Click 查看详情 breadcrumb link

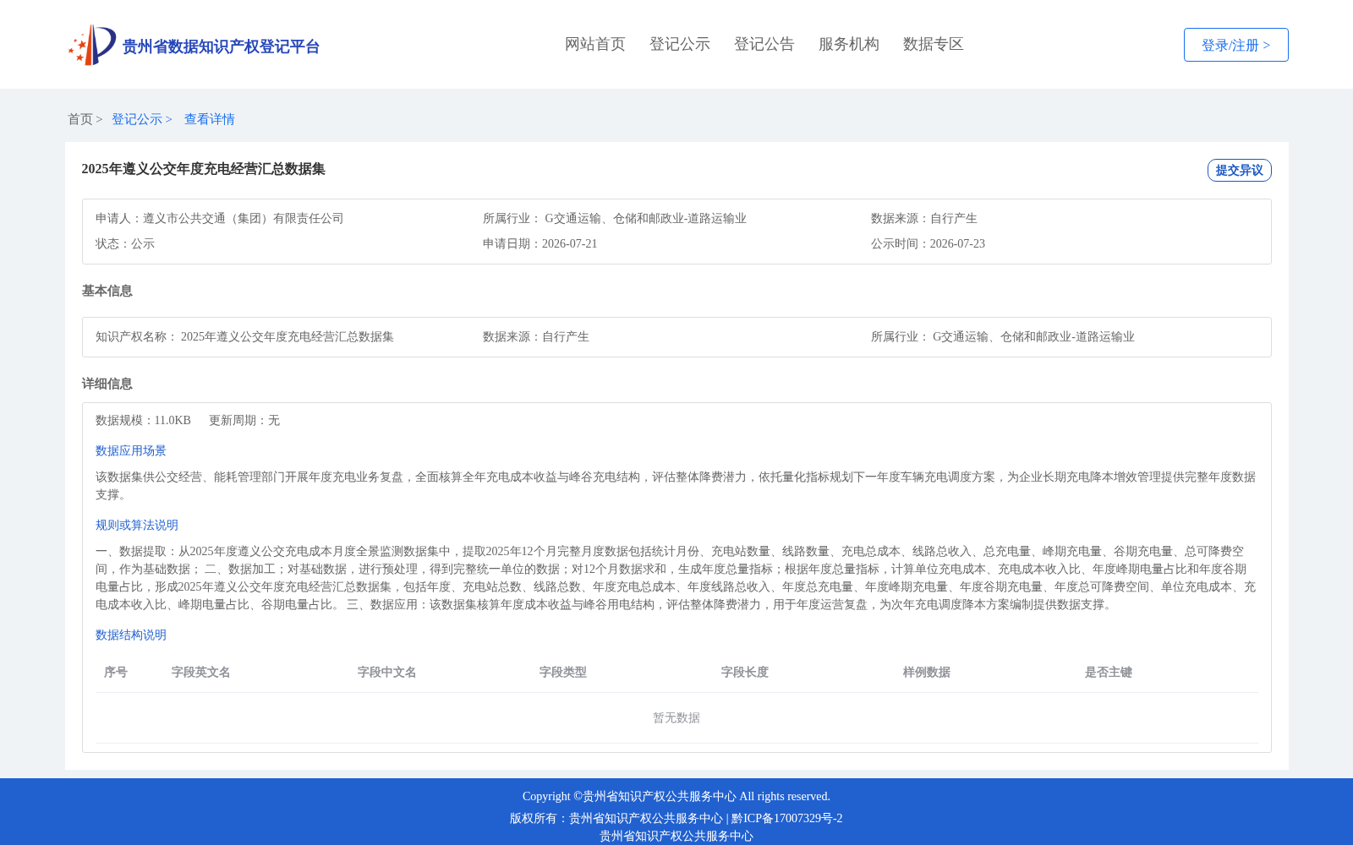pos(210,119)
